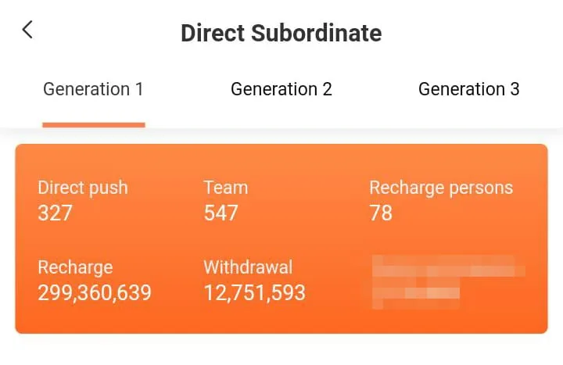Select the Recharge persons value 78
The image size is (563, 365).
tap(381, 213)
